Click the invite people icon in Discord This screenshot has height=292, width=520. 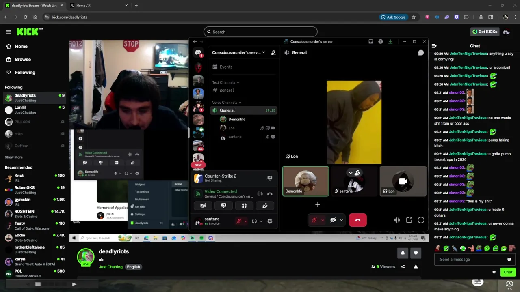coord(273,53)
